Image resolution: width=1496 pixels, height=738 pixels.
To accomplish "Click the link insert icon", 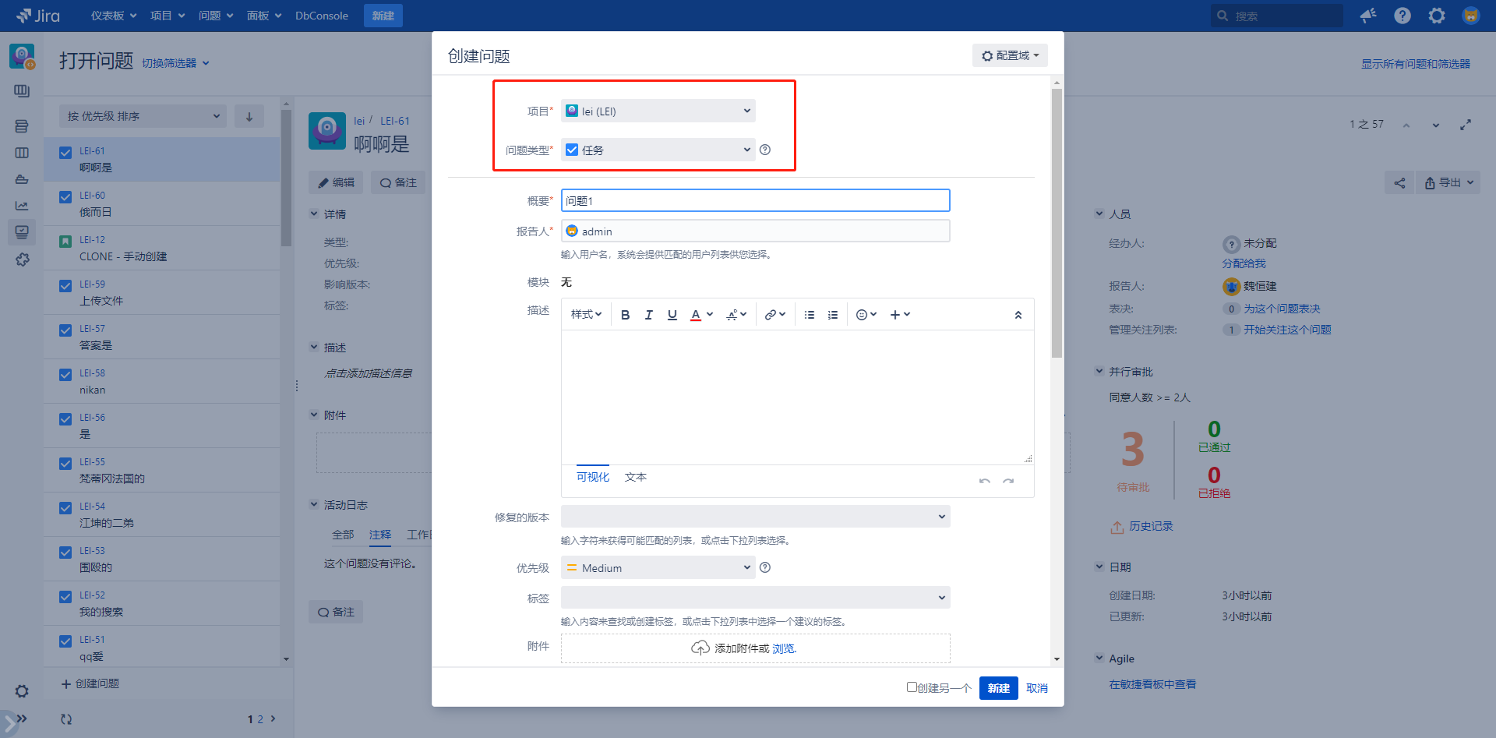I will (x=774, y=315).
